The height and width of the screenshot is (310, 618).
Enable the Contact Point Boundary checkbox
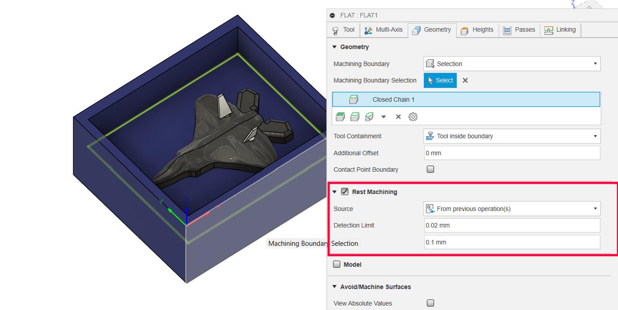point(430,169)
